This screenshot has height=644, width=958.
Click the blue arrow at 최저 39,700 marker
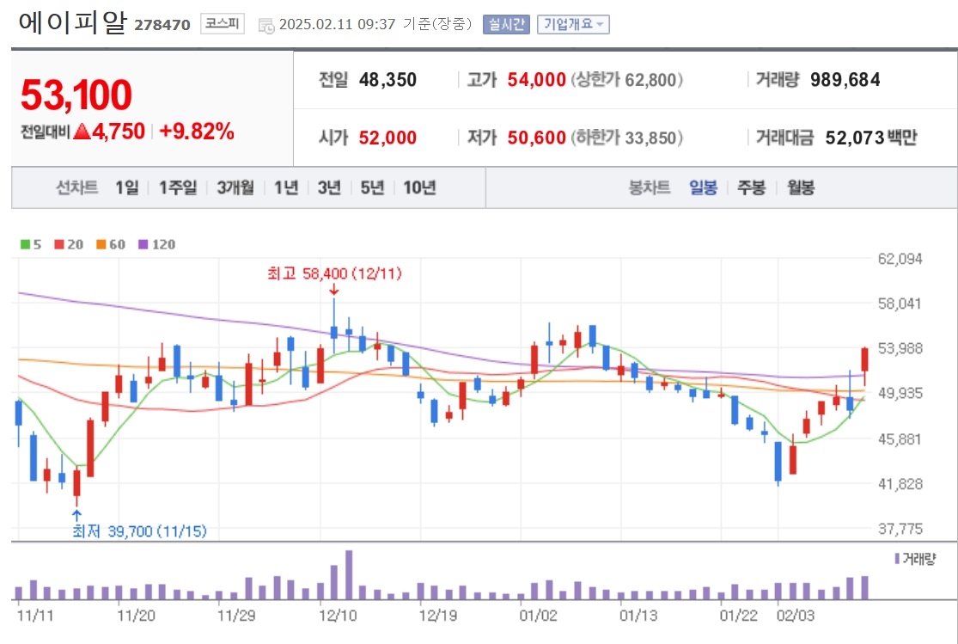click(76, 516)
